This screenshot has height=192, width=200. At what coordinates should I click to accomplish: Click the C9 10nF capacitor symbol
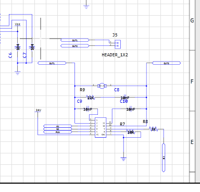click(87, 109)
